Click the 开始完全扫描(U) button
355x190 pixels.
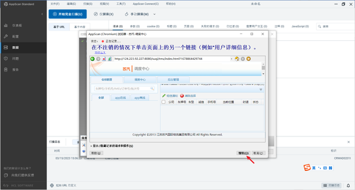point(68,14)
